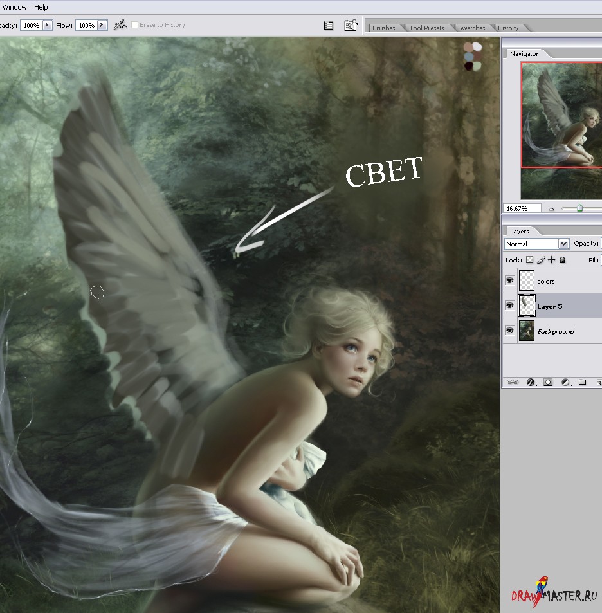Select the Navigator panel tab
602x613 pixels.
[x=524, y=53]
